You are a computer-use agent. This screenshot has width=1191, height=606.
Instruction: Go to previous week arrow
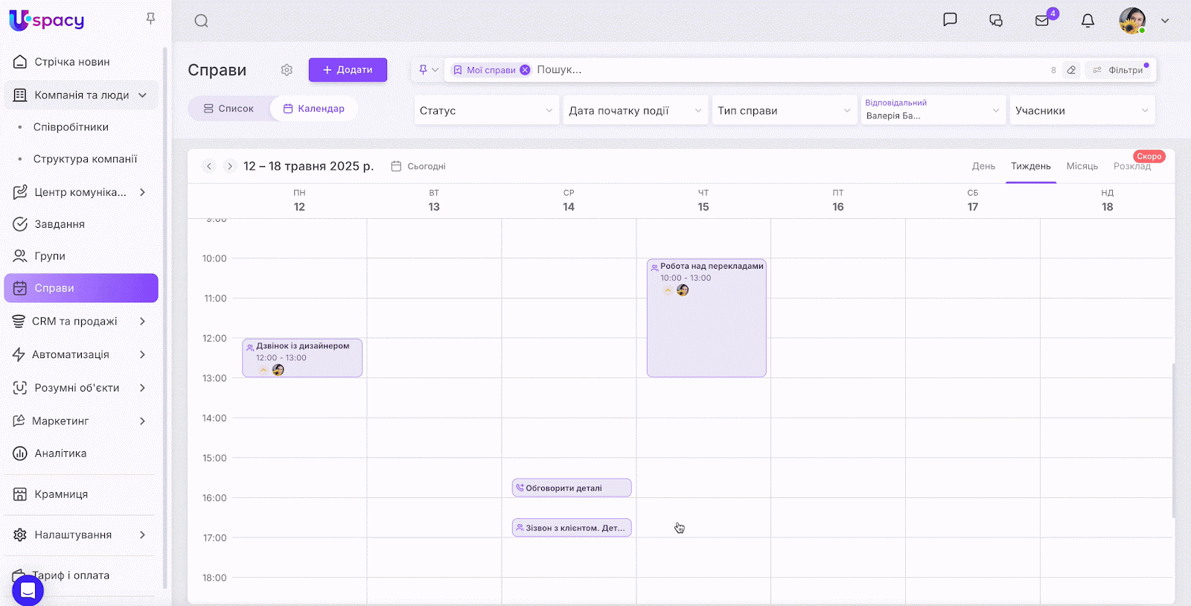coord(209,166)
